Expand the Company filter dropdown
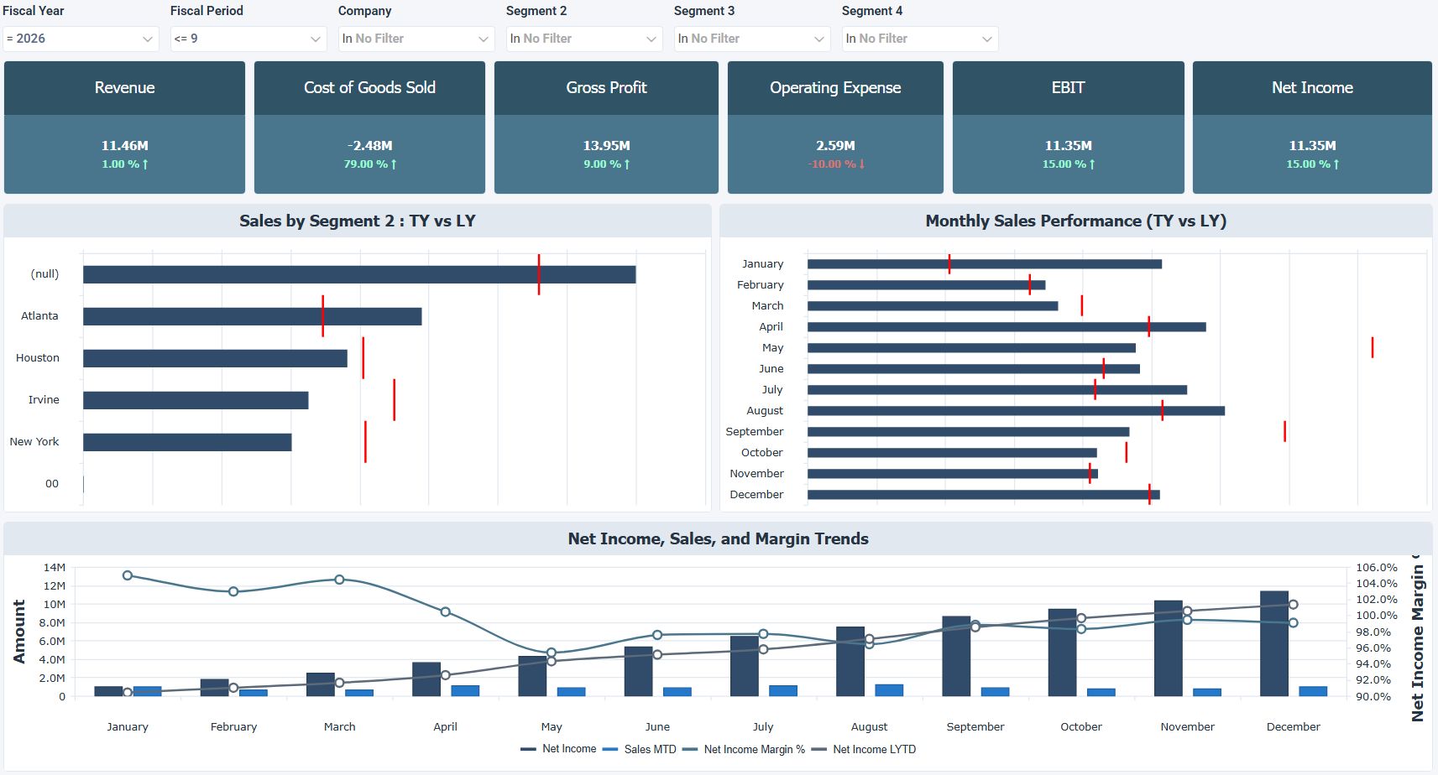This screenshot has width=1438, height=775. coord(416,39)
